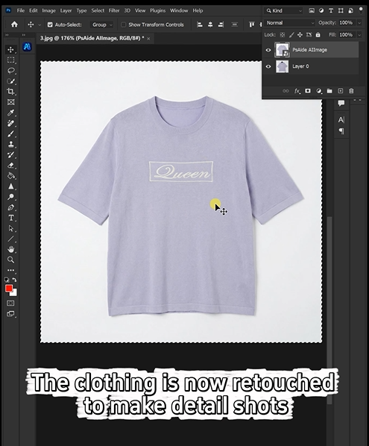369x446 pixels.
Task: Select the Frame tool
Action: (10, 102)
